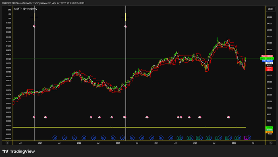This screenshot has width=278, height=157.
Task: Click the red 384.54 price label
Action: pos(270,70)
